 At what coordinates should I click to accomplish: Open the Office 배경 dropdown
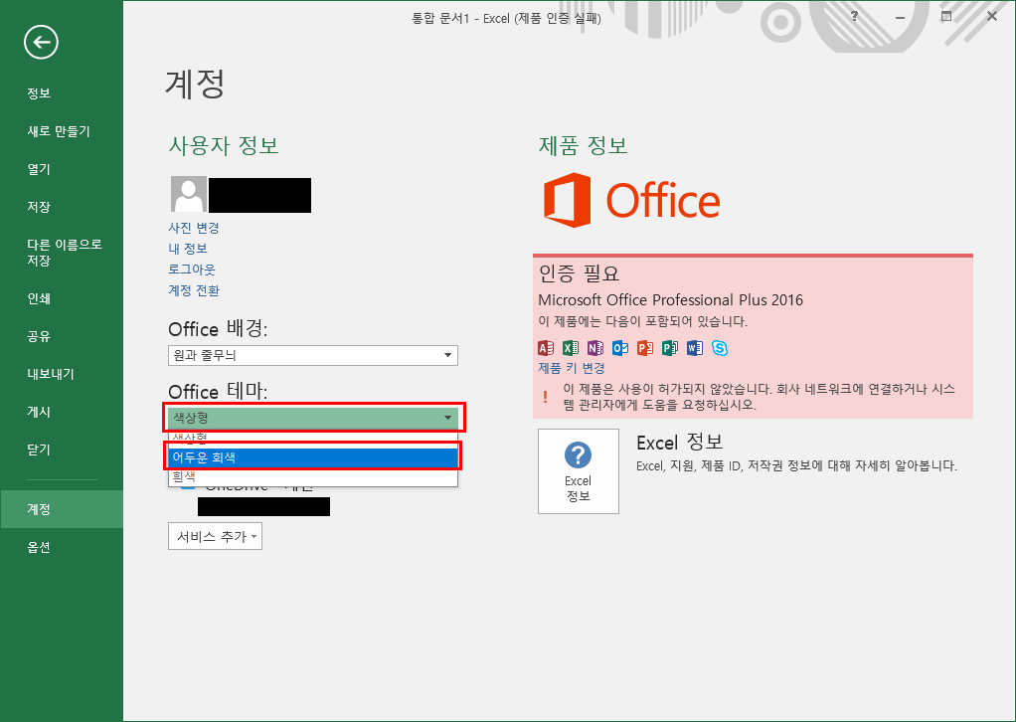(x=313, y=355)
